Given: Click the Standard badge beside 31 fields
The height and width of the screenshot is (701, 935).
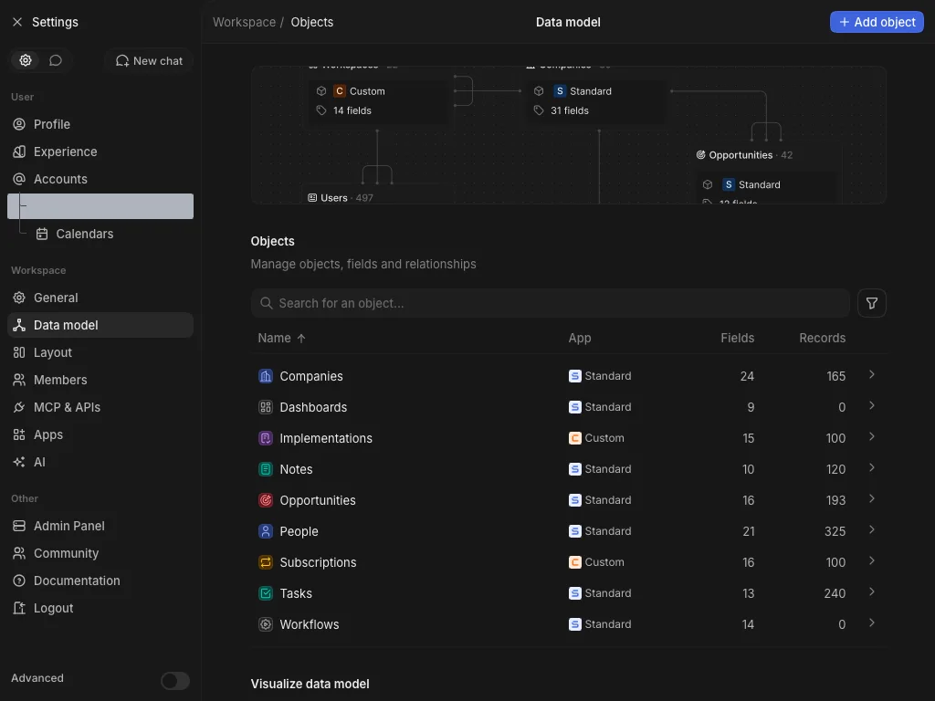Looking at the screenshot, I should click(583, 91).
